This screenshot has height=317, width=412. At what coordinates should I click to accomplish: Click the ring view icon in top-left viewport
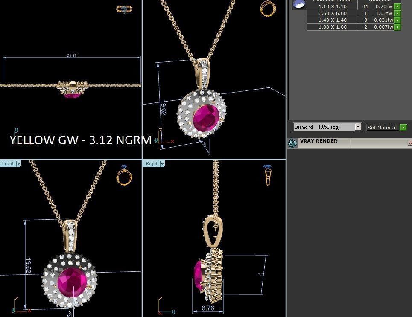124,9
